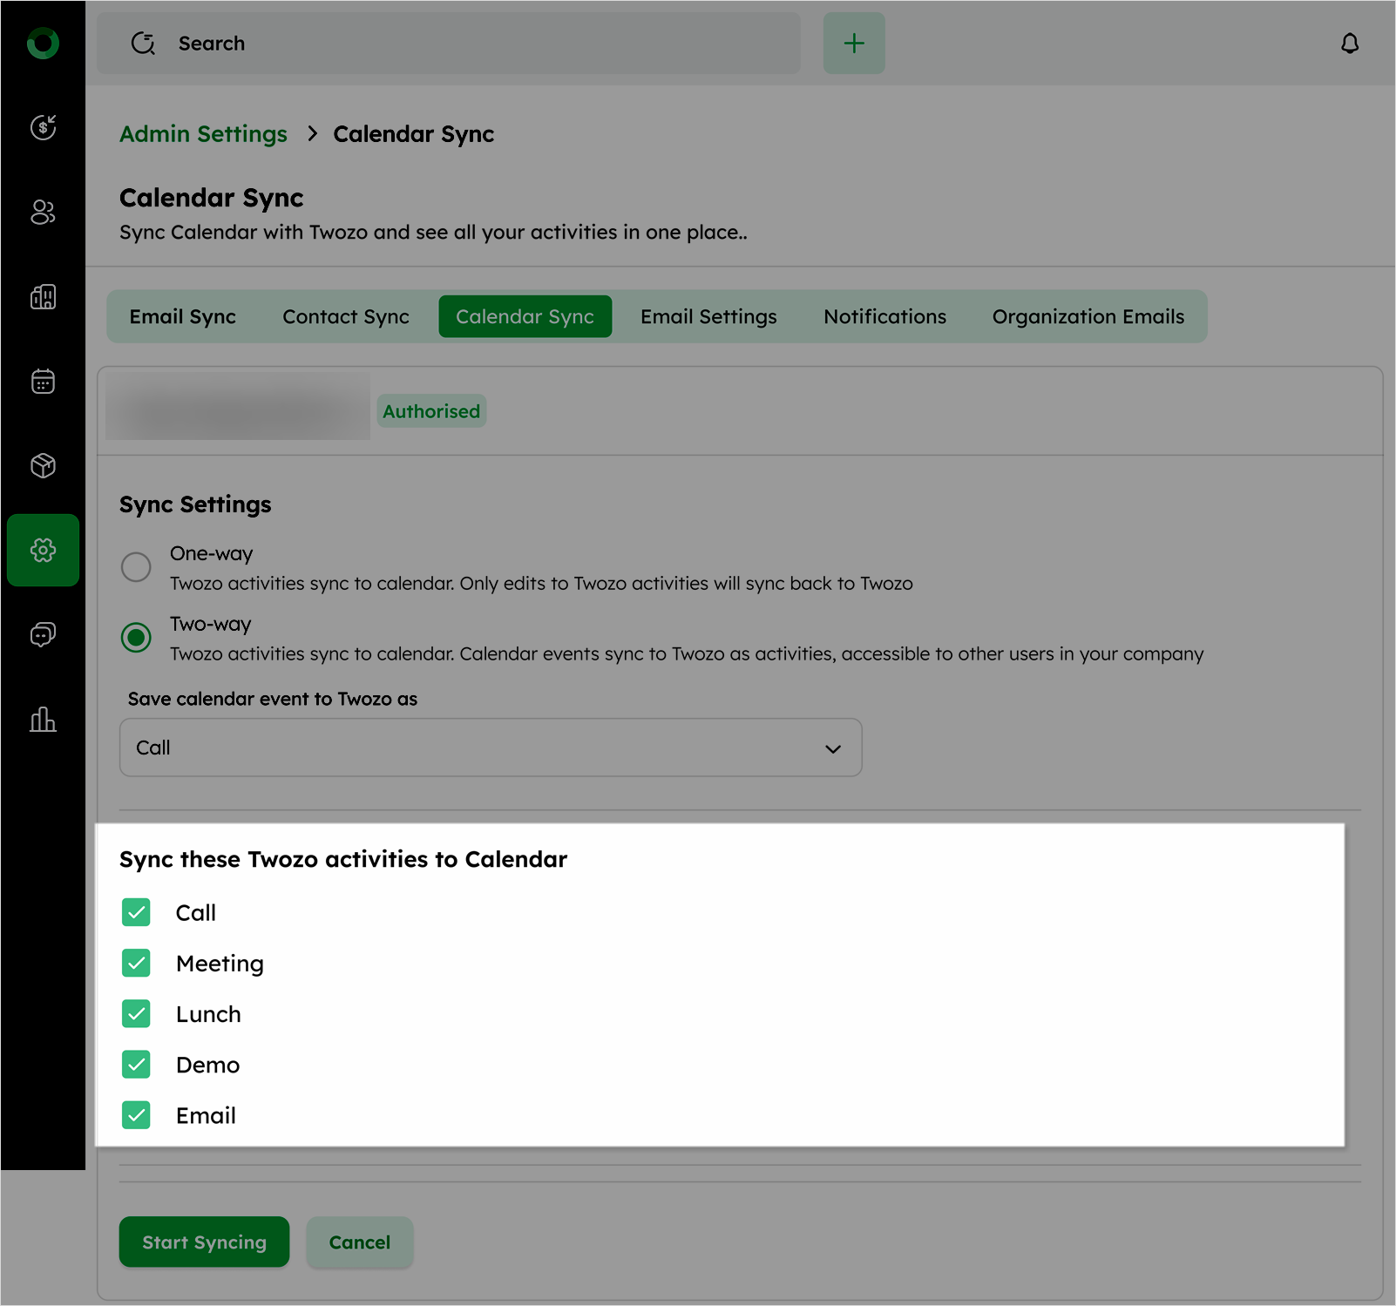Click the Cancel button
Viewport: 1396px width, 1306px height.
tap(360, 1242)
